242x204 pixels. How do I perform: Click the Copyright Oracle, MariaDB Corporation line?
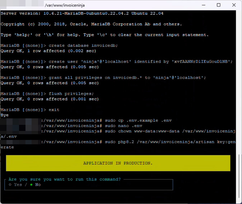(91, 24)
